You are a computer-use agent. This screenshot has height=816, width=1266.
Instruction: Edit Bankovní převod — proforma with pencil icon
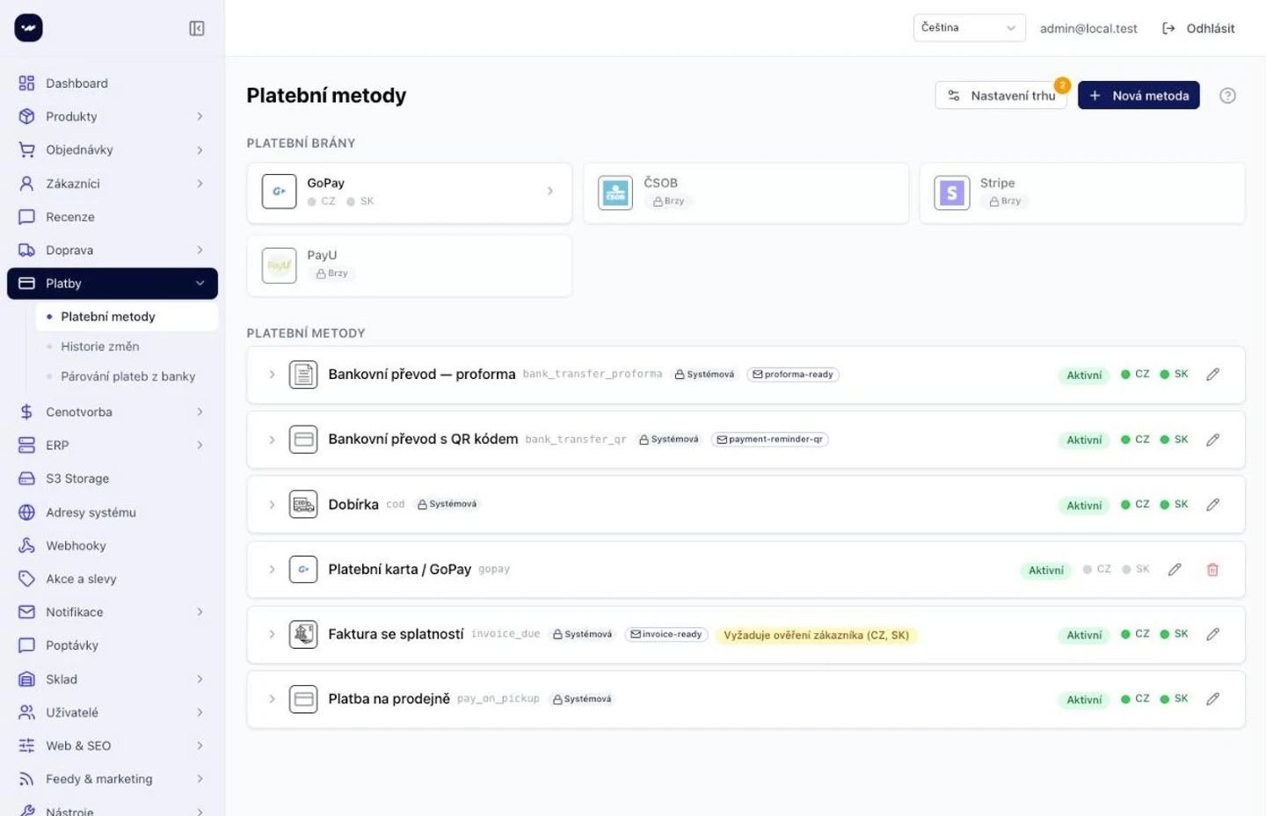tap(1212, 375)
